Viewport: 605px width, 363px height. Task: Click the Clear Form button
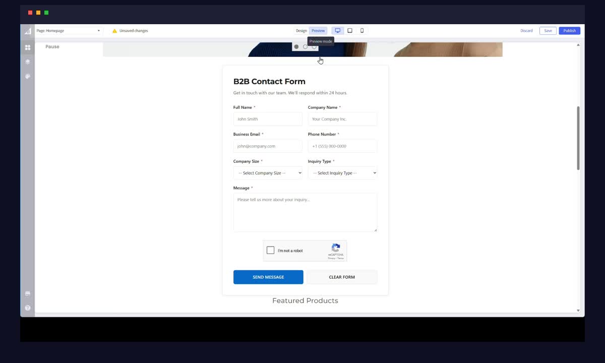(x=342, y=277)
